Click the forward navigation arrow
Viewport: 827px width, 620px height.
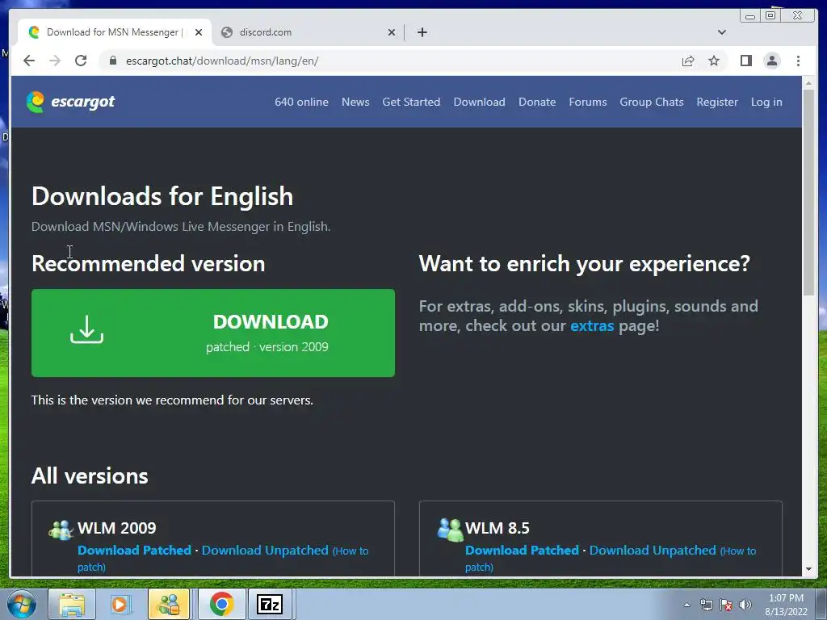[x=55, y=61]
